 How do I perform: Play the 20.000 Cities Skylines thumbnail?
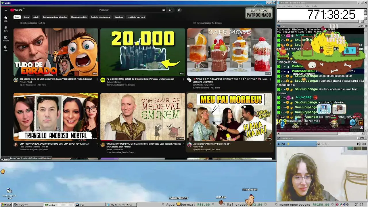[143, 52]
